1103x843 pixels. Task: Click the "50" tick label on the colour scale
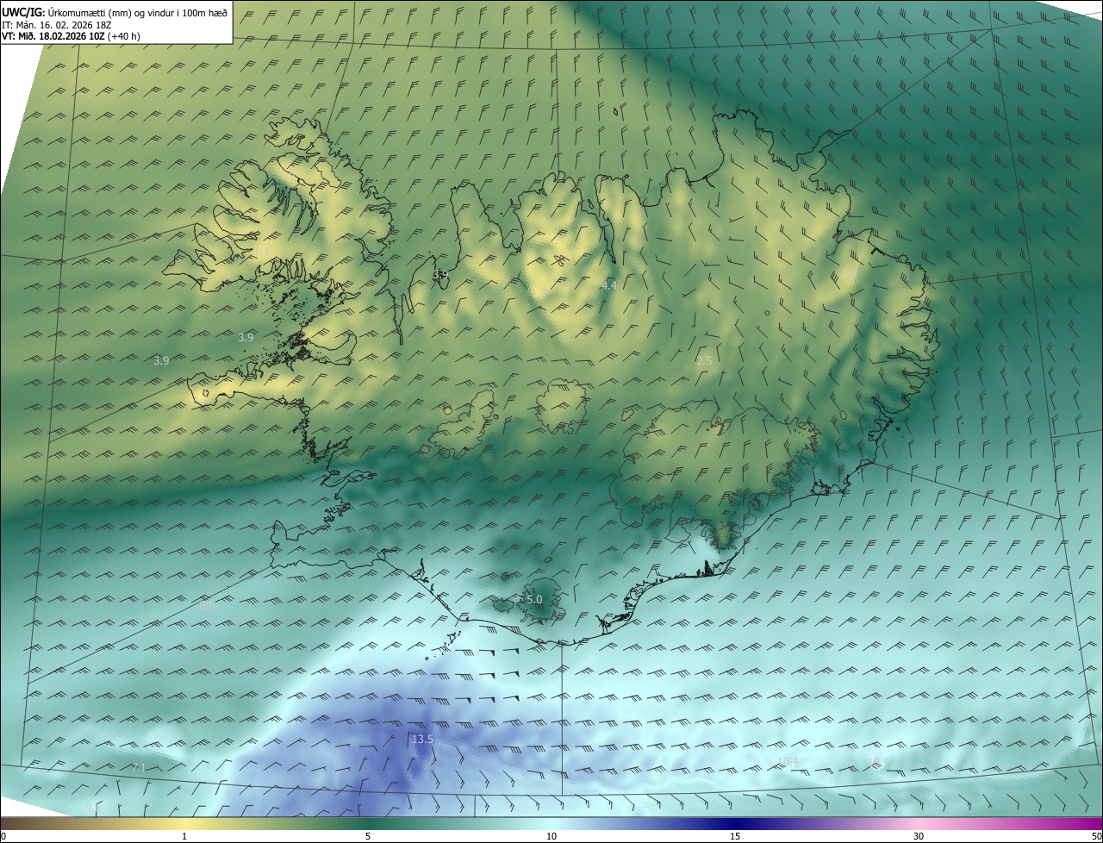click(x=1096, y=836)
